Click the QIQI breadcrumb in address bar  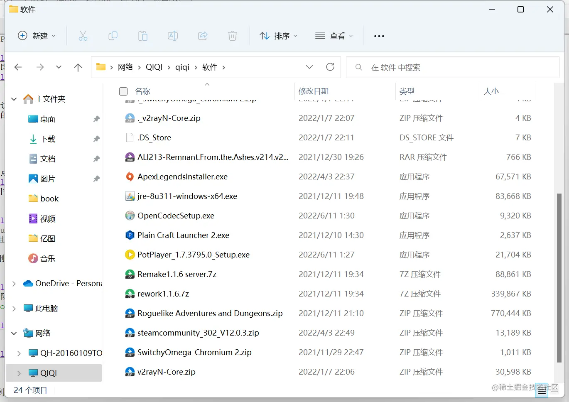(154, 67)
